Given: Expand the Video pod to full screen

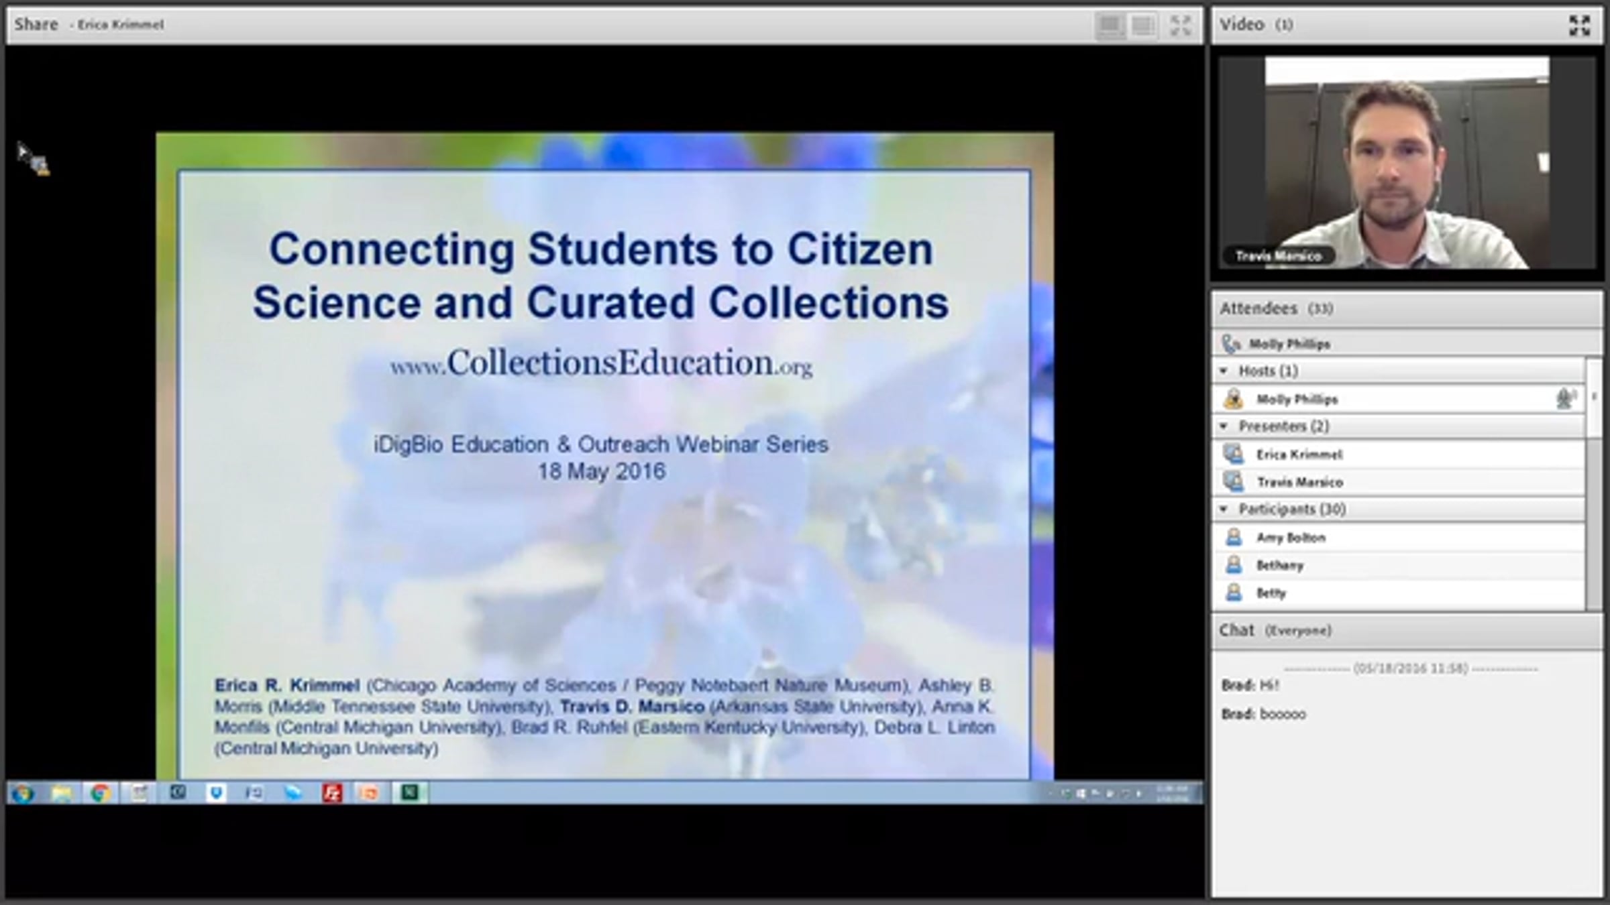Looking at the screenshot, I should click(1579, 25).
